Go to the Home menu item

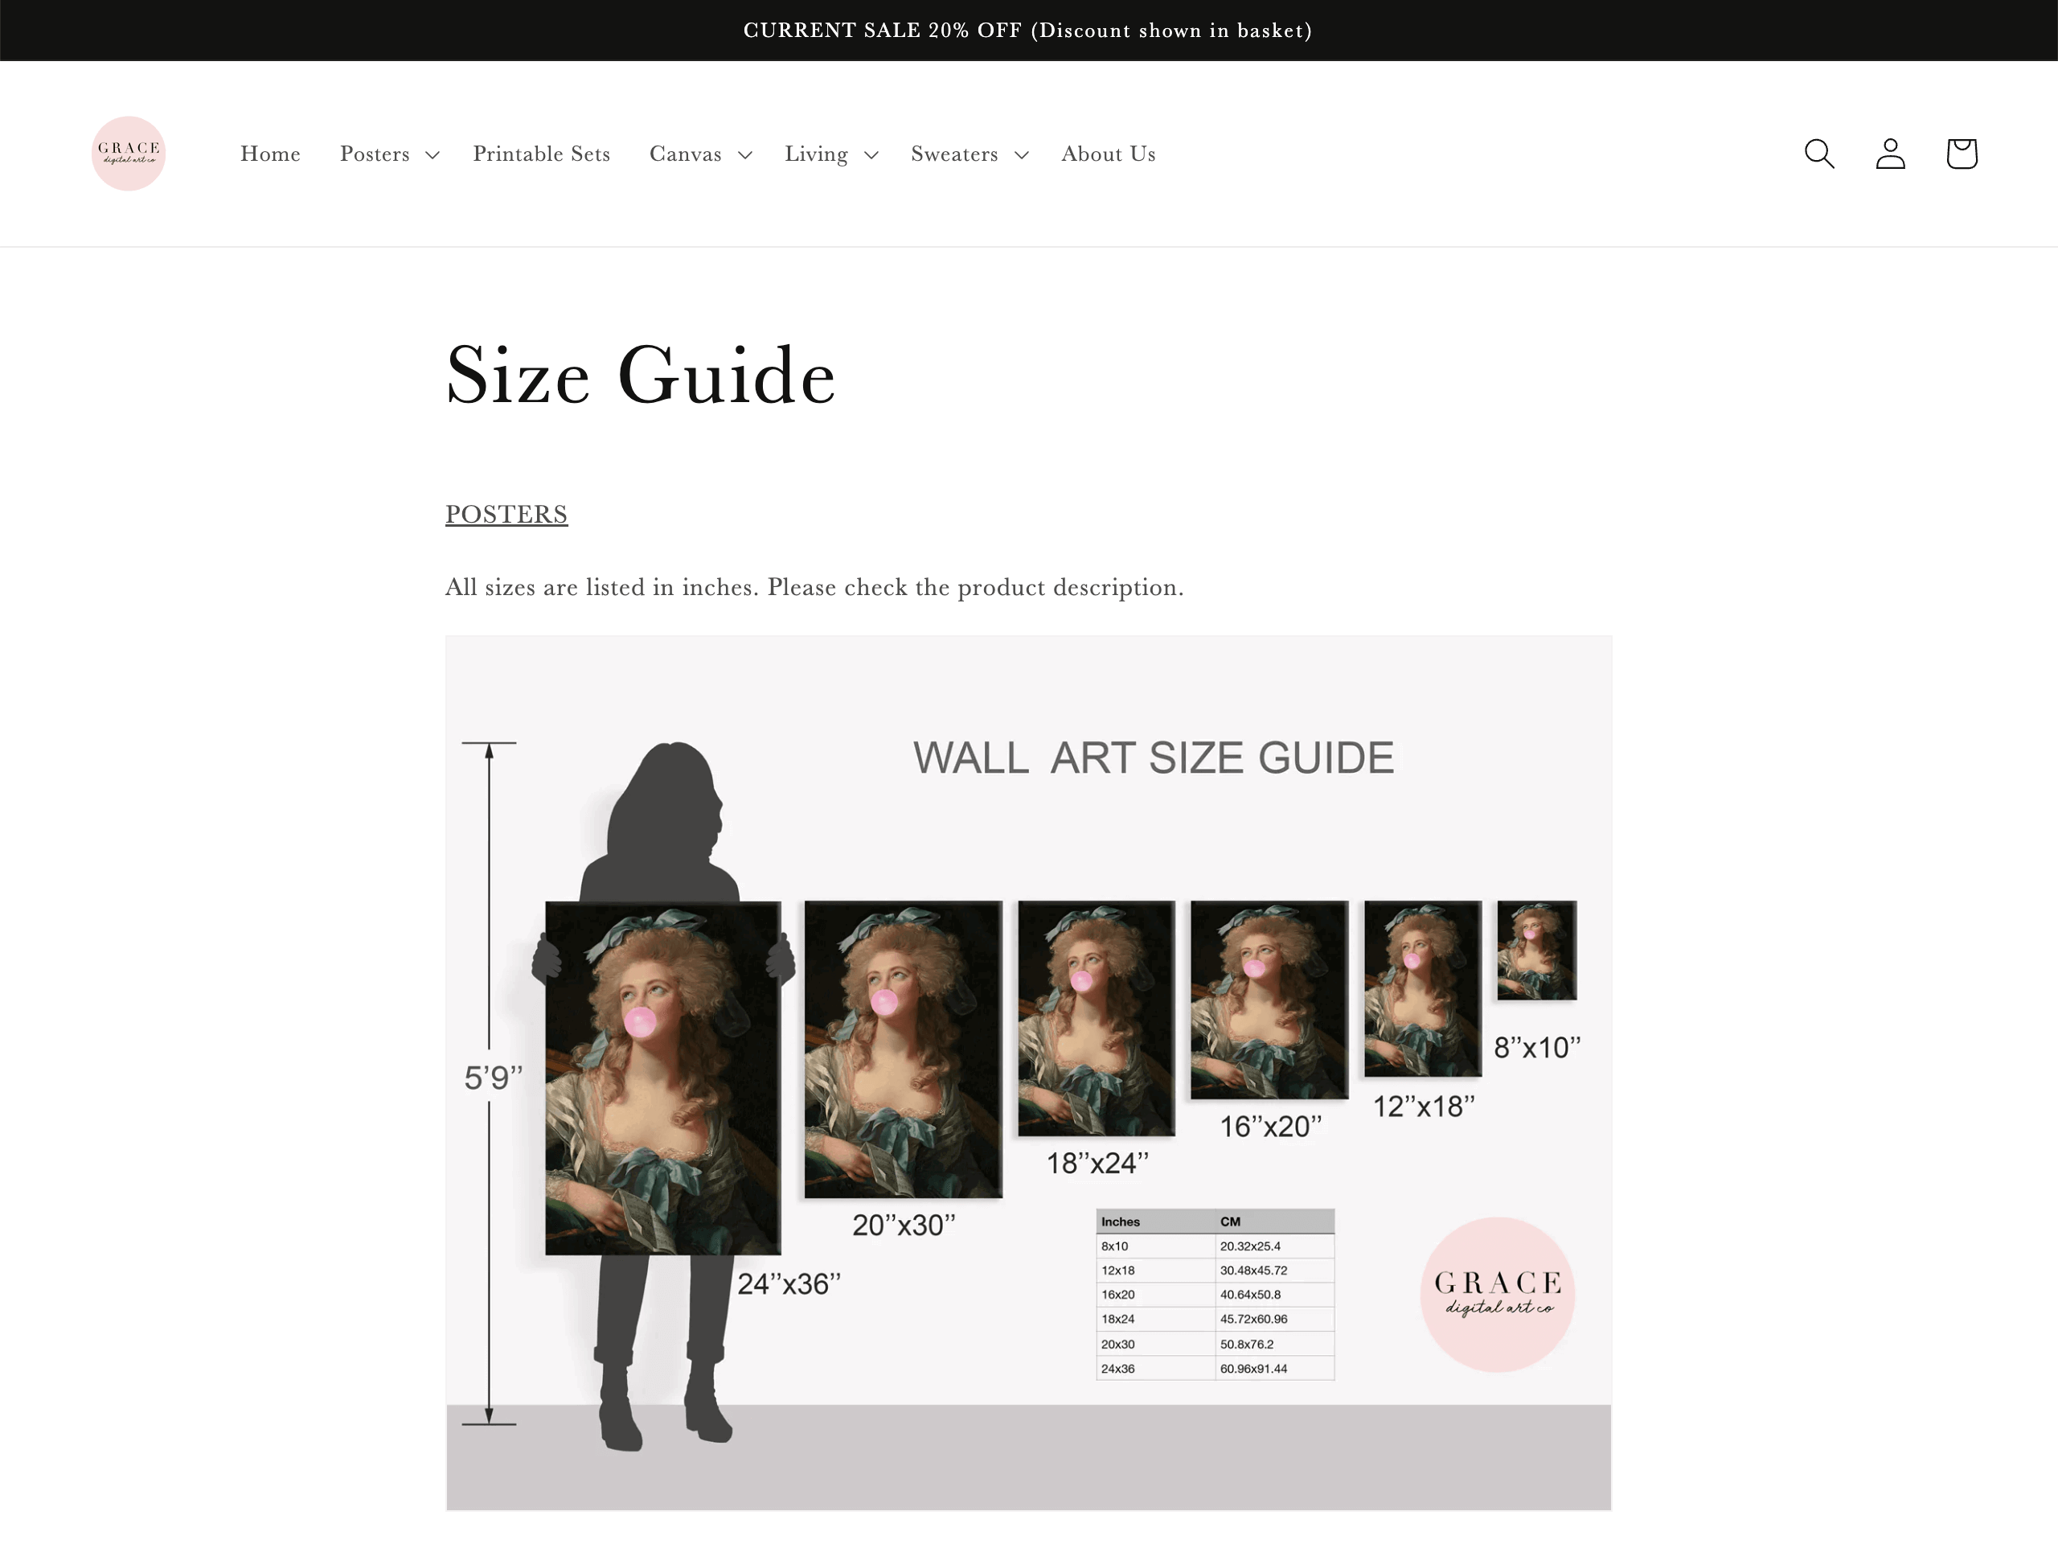click(x=270, y=154)
